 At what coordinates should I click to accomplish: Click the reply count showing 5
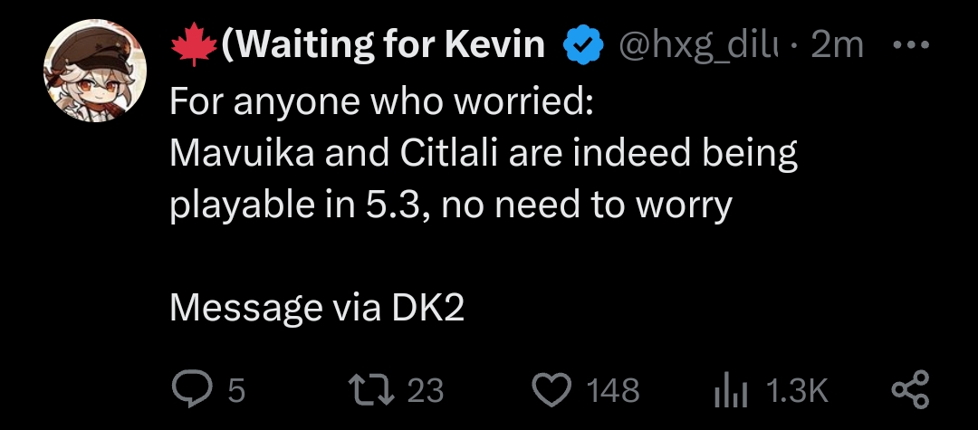click(x=236, y=390)
